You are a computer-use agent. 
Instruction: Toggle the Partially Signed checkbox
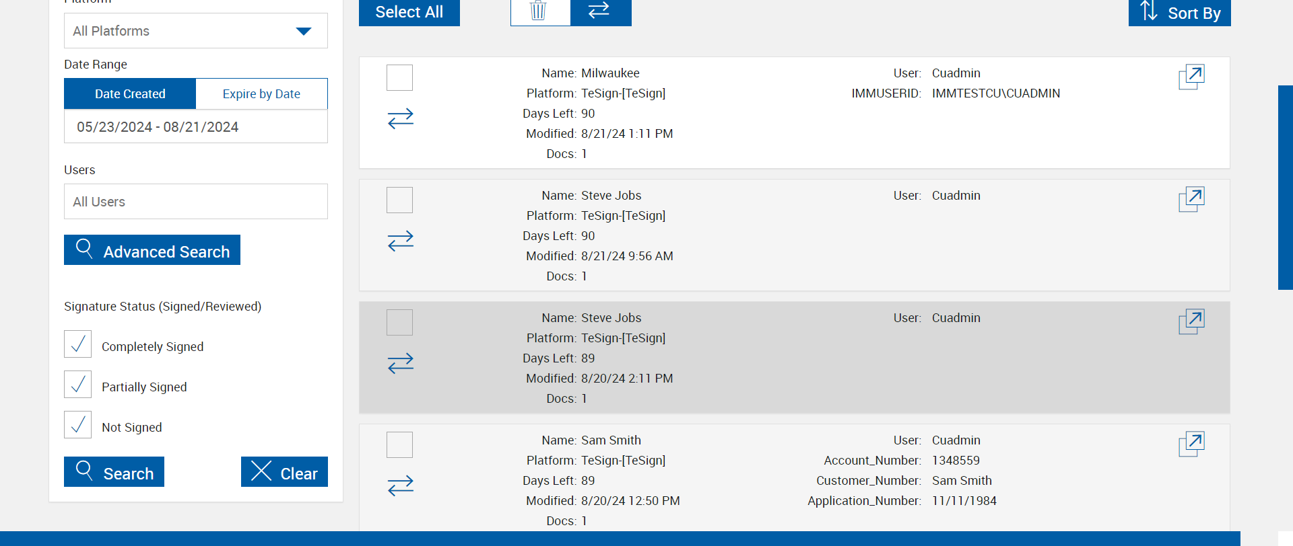78,385
